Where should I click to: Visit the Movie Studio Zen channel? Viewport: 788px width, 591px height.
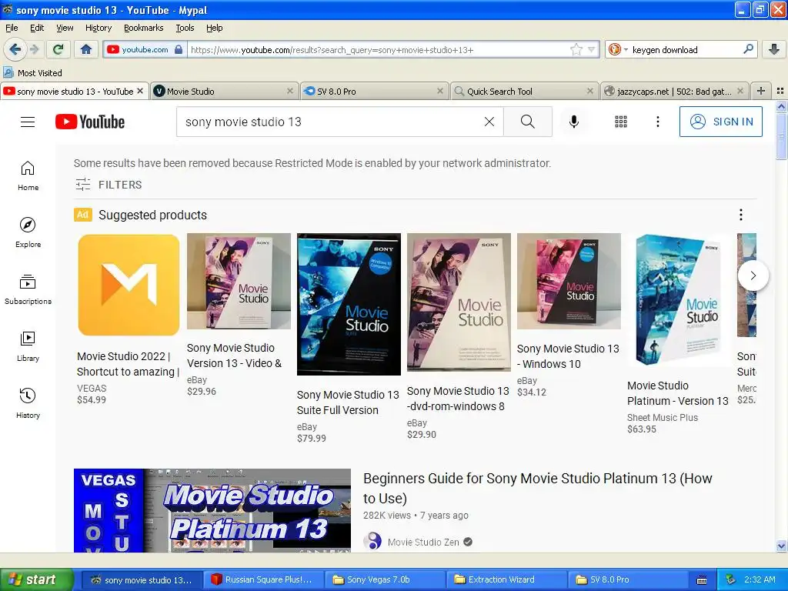pos(423,543)
